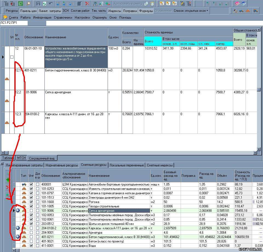This screenshot has width=263, height=252.
Task: Click the green Excel export icon
Action: (x=21, y=4)
